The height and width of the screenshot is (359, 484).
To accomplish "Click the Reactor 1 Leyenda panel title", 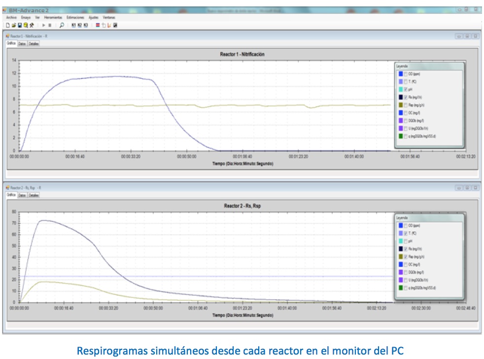I will (402, 67).
